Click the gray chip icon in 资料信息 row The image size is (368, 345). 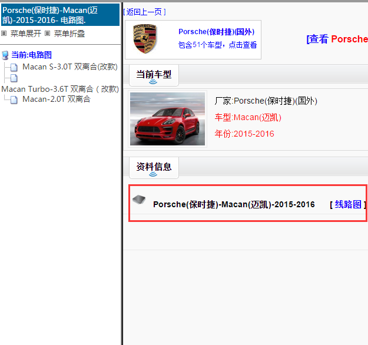[139, 200]
